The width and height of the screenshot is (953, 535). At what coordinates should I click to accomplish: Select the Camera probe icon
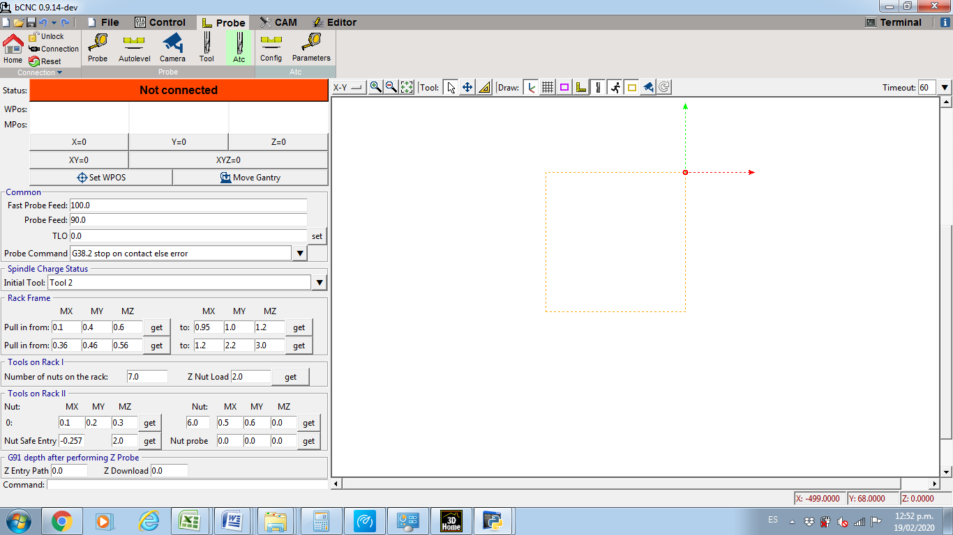pos(172,46)
